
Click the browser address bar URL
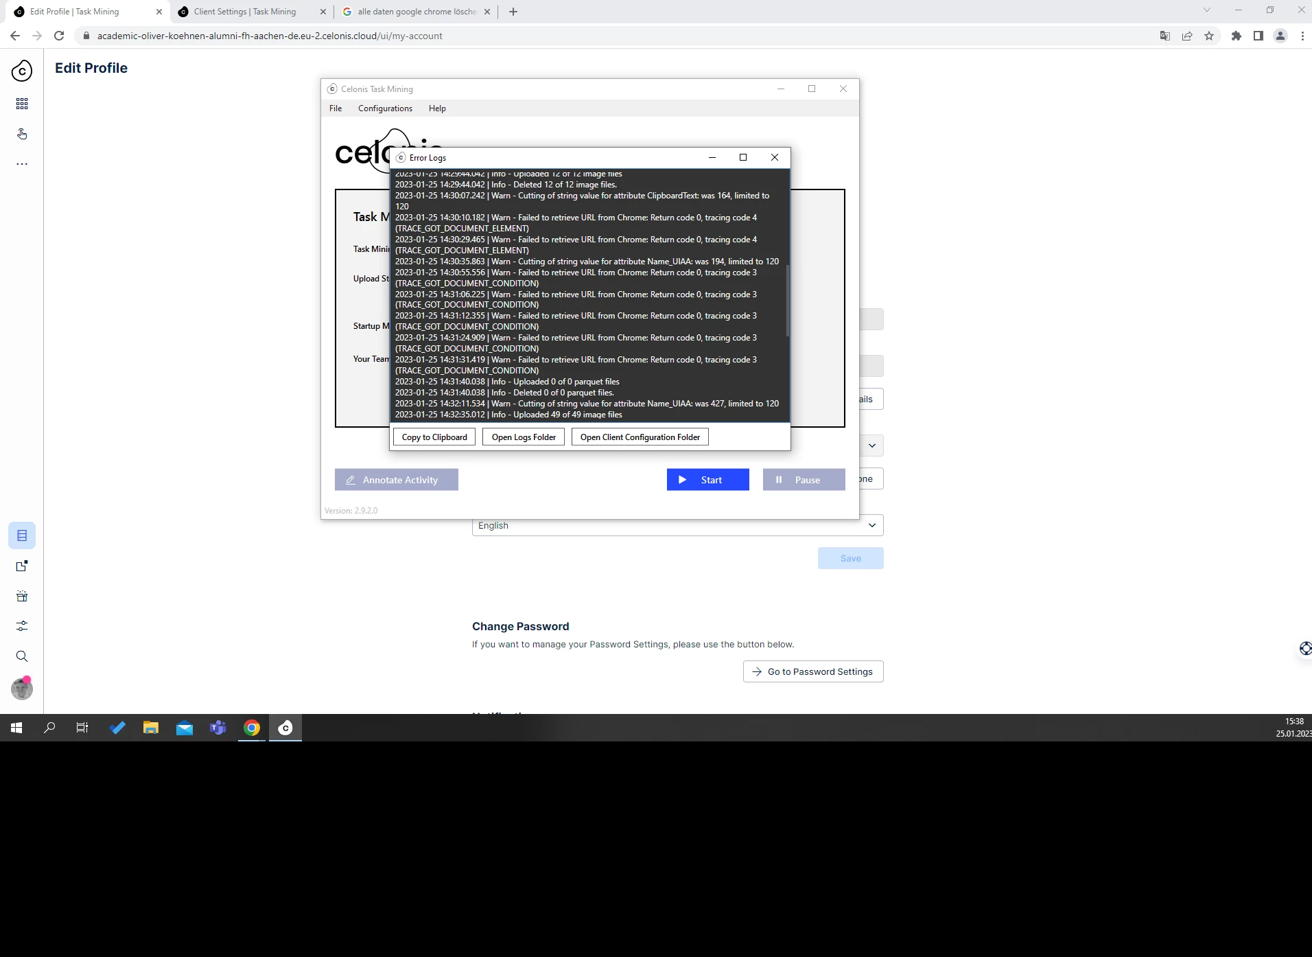pos(270,36)
